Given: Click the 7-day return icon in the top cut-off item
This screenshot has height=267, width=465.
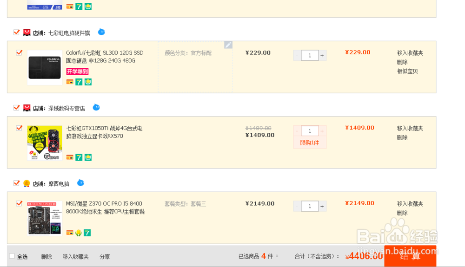Looking at the screenshot, I should point(79,7).
